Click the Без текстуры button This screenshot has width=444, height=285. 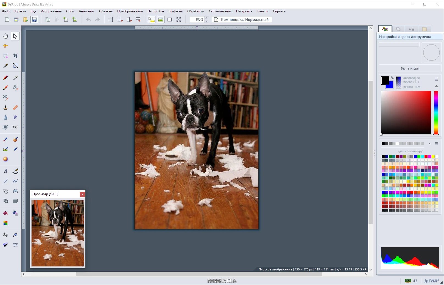[x=410, y=68]
